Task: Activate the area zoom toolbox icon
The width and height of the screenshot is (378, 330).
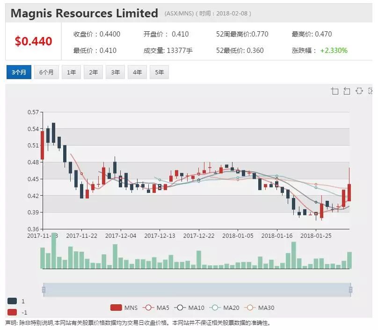Action: (334, 91)
